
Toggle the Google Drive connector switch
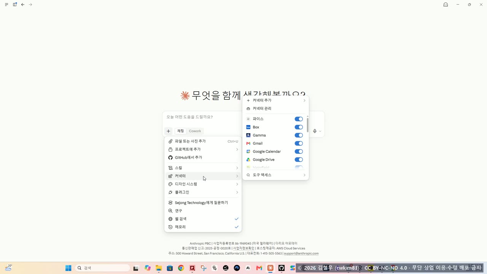click(299, 160)
